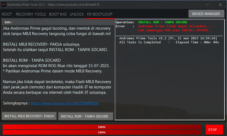Click 'INSTALL MIUI RECOVERY- PAKSA solusinya.' info line
Viewport: 227px width, 136px height.
click(41, 44)
